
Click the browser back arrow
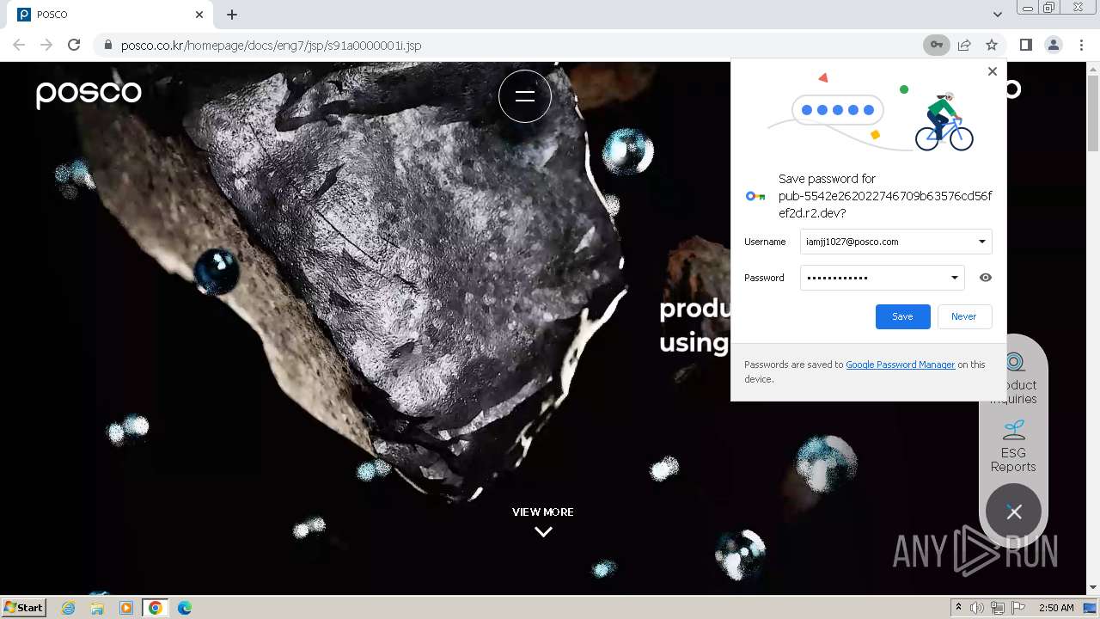coord(19,45)
